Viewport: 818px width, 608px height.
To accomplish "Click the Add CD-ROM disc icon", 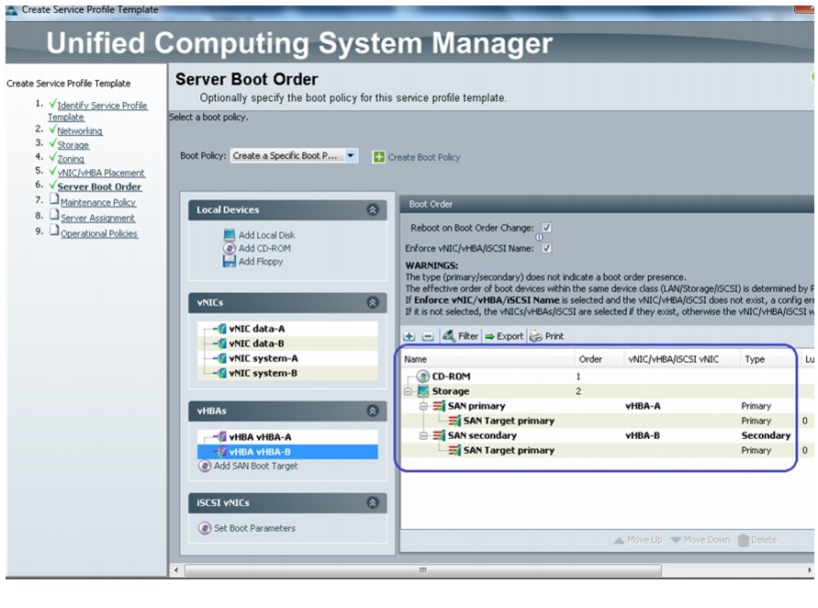I will (229, 248).
